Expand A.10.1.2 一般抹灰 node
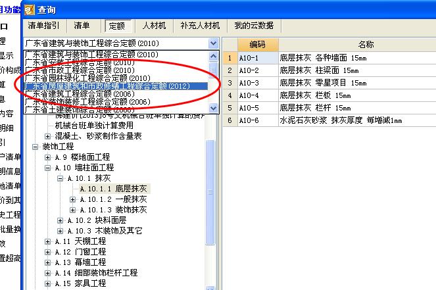436x290 pixels. click(x=72, y=199)
